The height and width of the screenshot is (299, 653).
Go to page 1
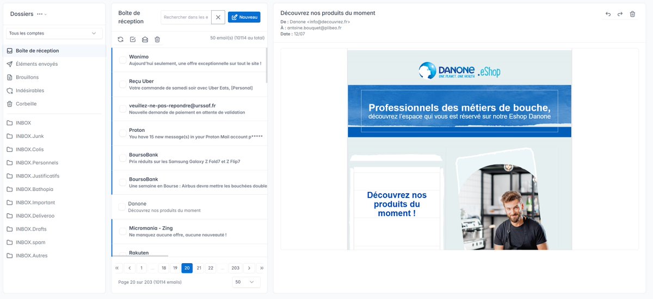tap(141, 268)
